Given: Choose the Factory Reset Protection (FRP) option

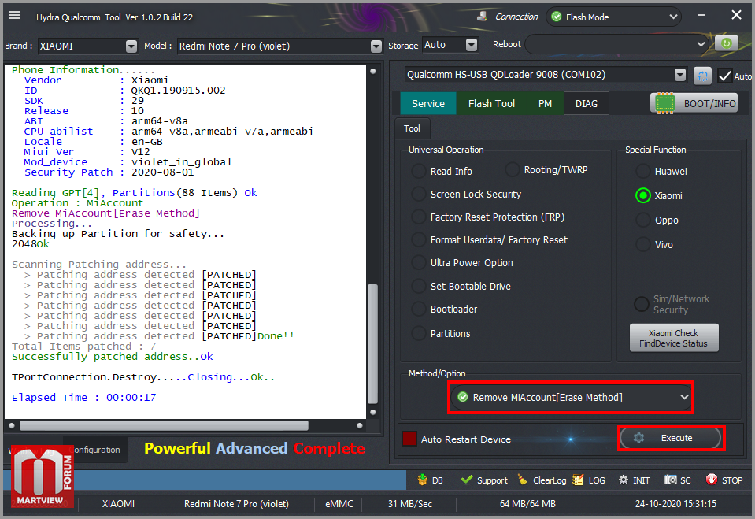Looking at the screenshot, I should tap(419, 217).
